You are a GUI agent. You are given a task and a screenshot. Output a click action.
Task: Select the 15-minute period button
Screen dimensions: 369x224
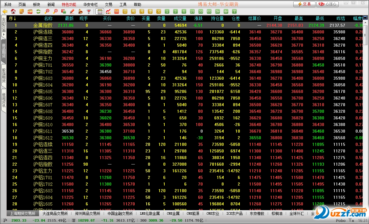(x=192, y=12)
